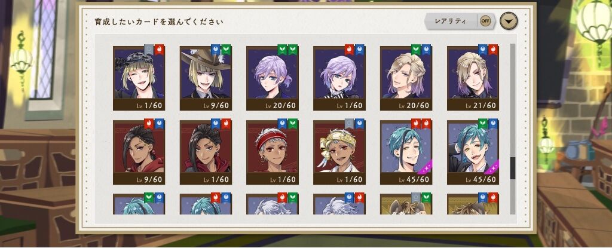Click the grey blank badge on the gold headband card
This screenshot has width=612, height=248.
coord(349,124)
